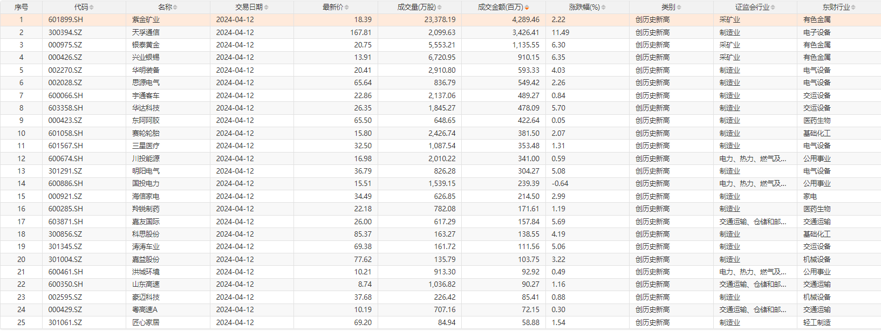Open stock code 601899.SH

(66, 19)
